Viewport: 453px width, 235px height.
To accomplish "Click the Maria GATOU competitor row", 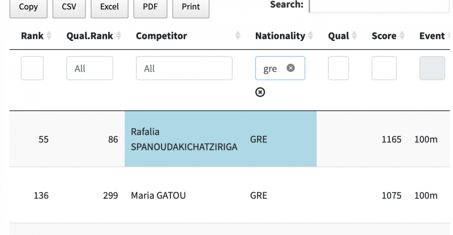I will [158, 196].
